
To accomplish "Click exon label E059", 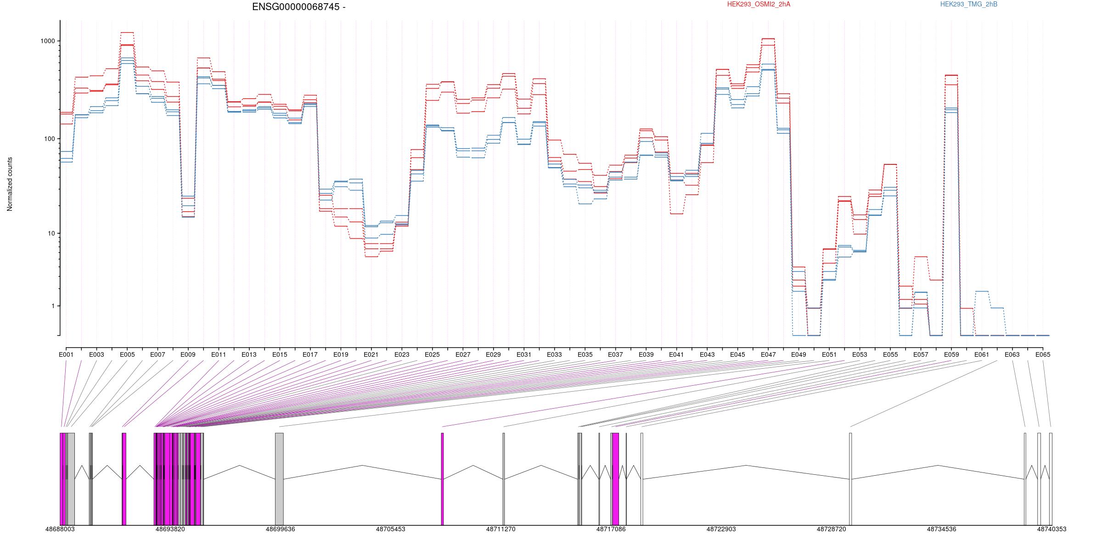I will (x=951, y=354).
